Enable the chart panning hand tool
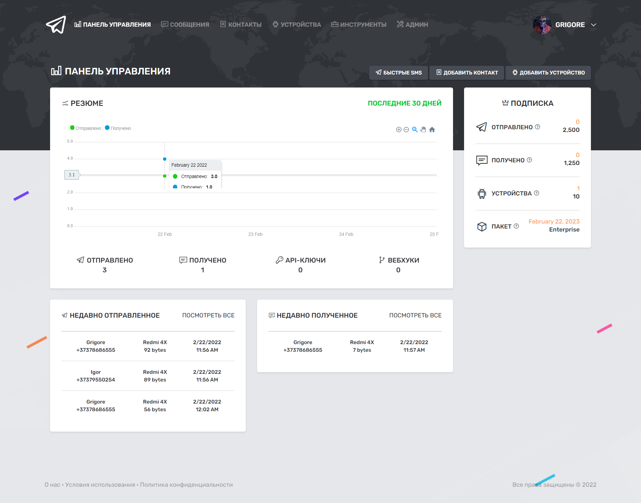Image resolution: width=641 pixels, height=503 pixels. click(423, 130)
